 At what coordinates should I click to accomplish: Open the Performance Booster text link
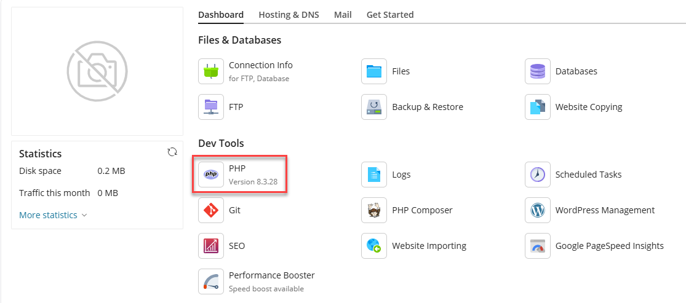(x=272, y=275)
